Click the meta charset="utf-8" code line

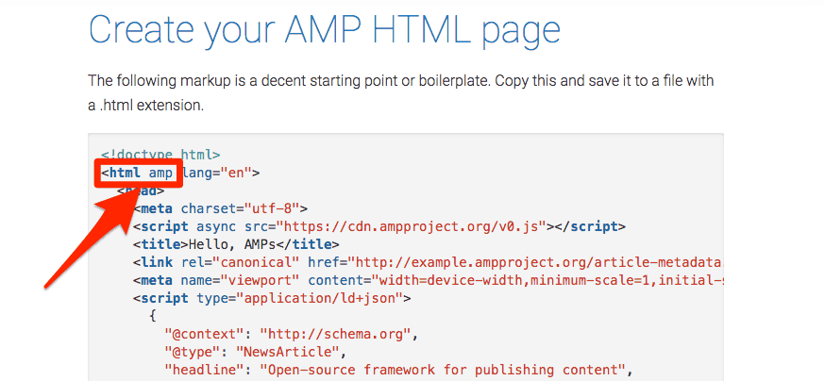pyautogui.click(x=220, y=208)
